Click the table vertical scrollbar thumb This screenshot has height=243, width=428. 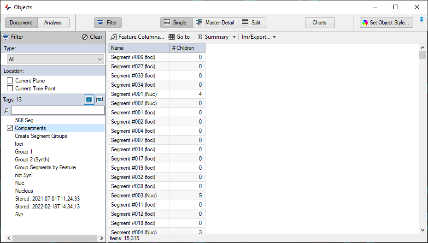pos(422,55)
